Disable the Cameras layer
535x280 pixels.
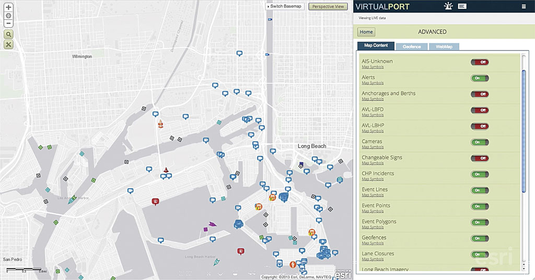[x=480, y=142]
